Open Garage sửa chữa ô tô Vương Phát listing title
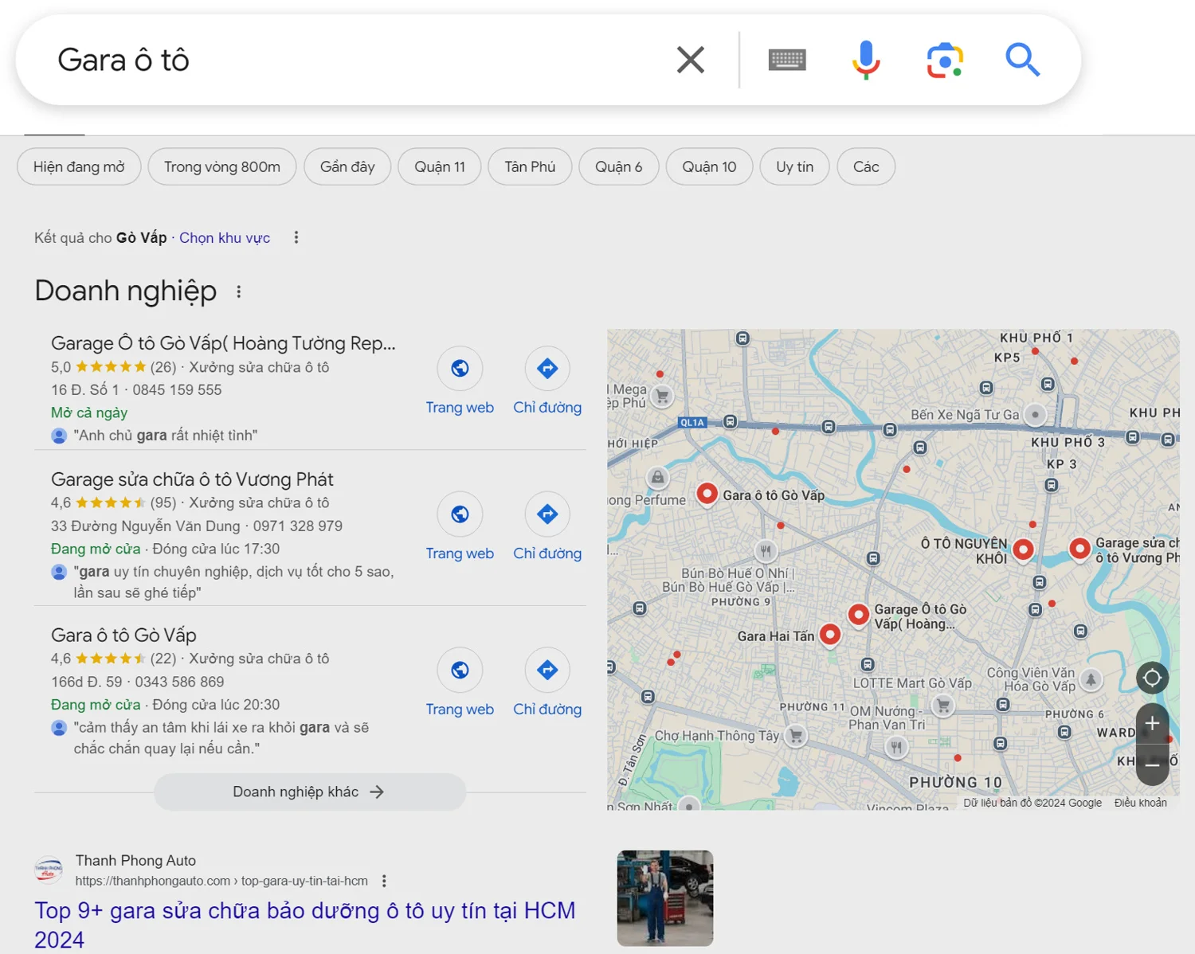 192,479
